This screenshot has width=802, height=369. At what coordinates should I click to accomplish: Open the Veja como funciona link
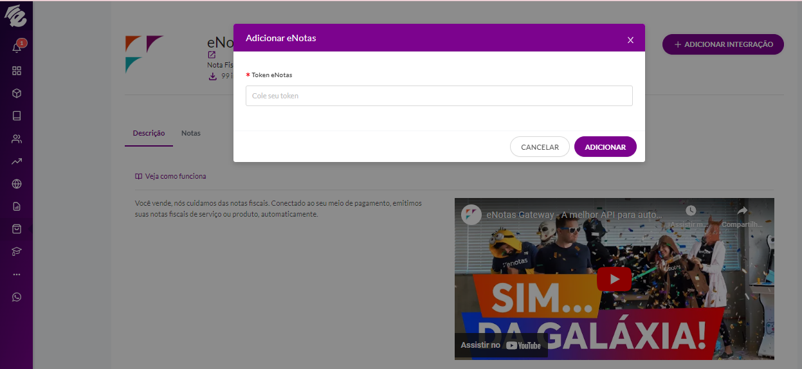click(170, 176)
